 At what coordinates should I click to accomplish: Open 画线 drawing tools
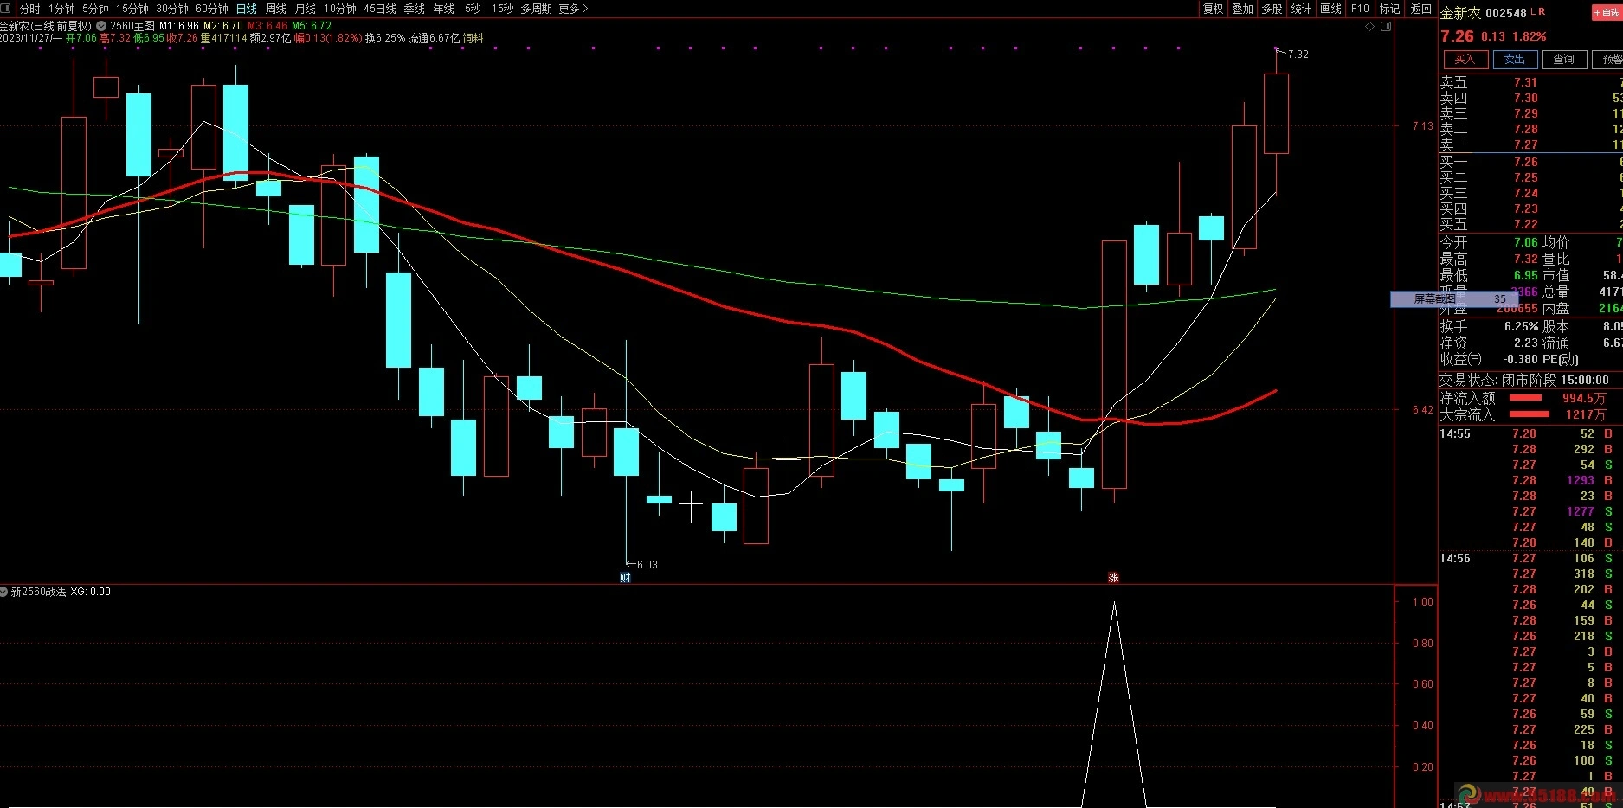(x=1330, y=9)
